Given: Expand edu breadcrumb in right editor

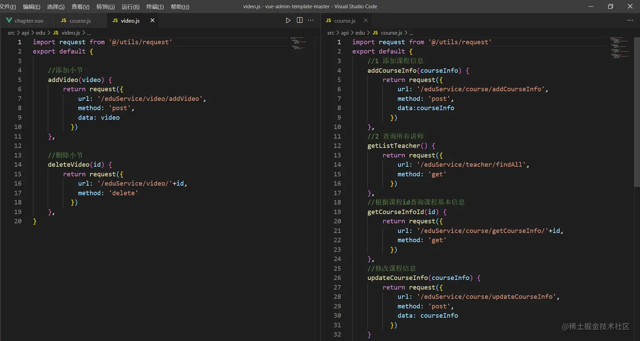Looking at the screenshot, I should [x=360, y=33].
